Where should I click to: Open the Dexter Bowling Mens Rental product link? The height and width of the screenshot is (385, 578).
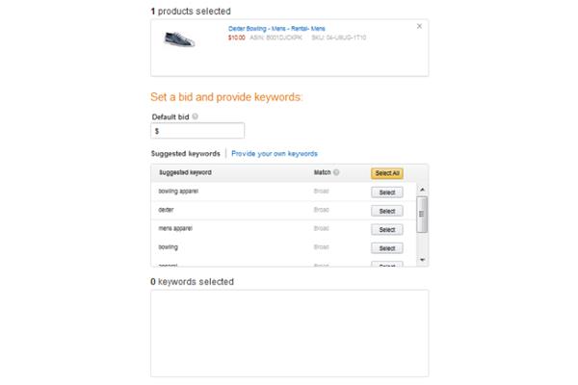click(x=276, y=28)
